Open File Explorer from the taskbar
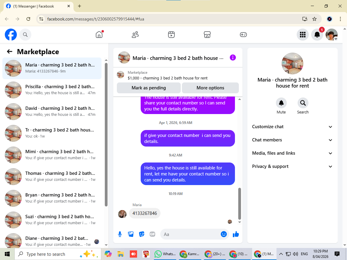 click(120, 254)
